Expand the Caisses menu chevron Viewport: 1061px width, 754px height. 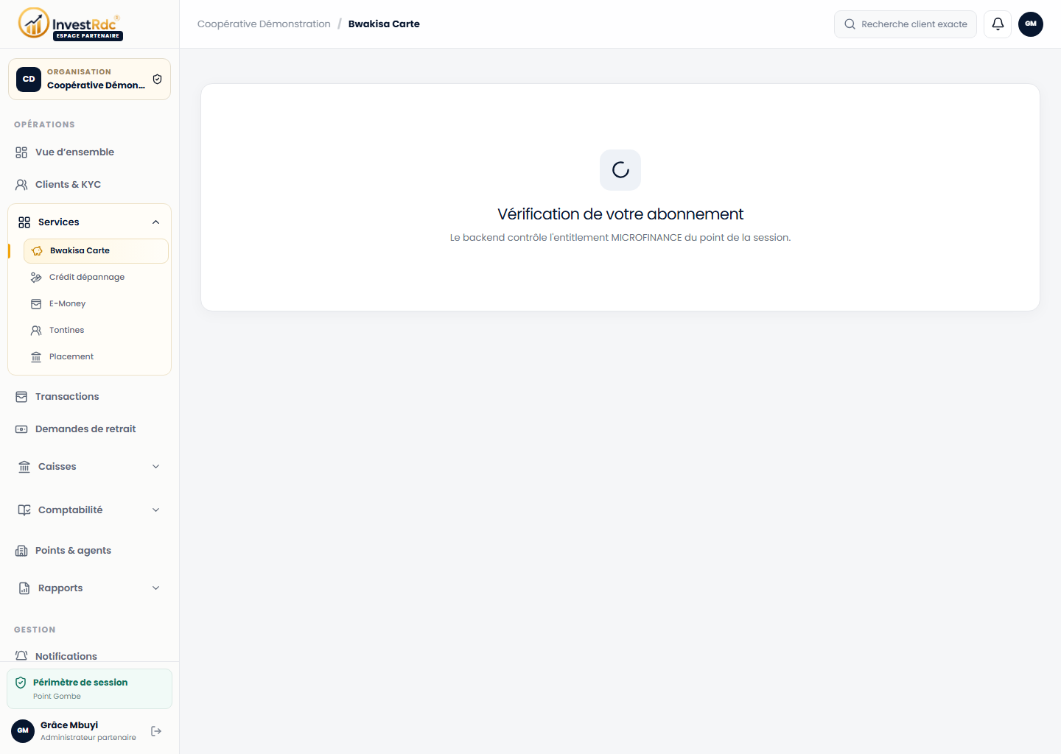(155, 467)
